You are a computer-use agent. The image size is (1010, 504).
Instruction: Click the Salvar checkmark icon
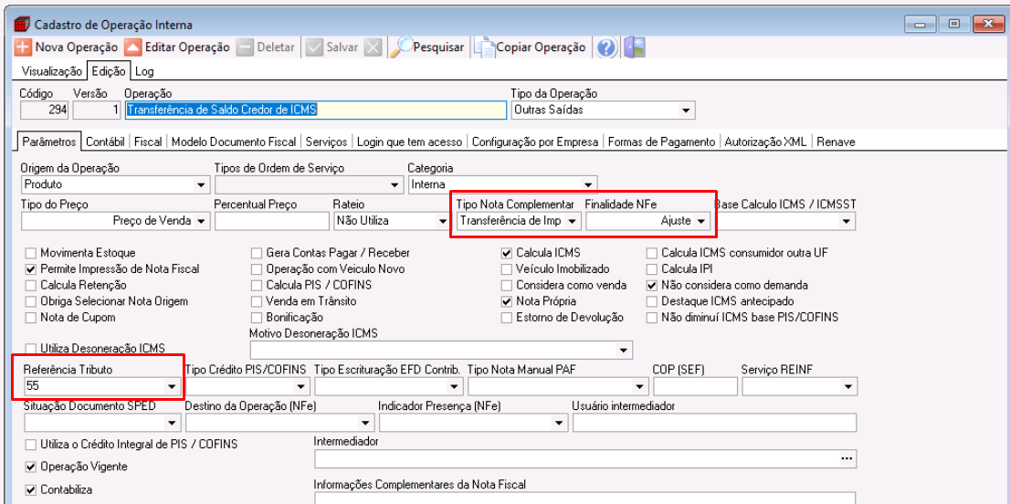314,47
